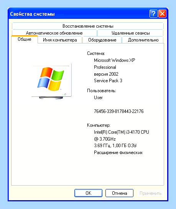Close the Свойства системы dialog
176x209 pixels.
(x=162, y=13)
